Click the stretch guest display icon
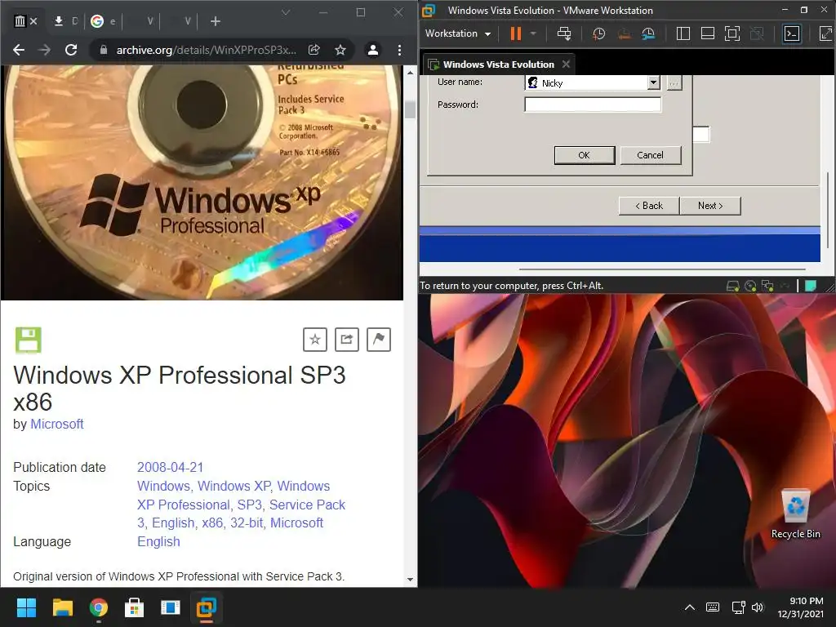836x627 pixels. 826,33
